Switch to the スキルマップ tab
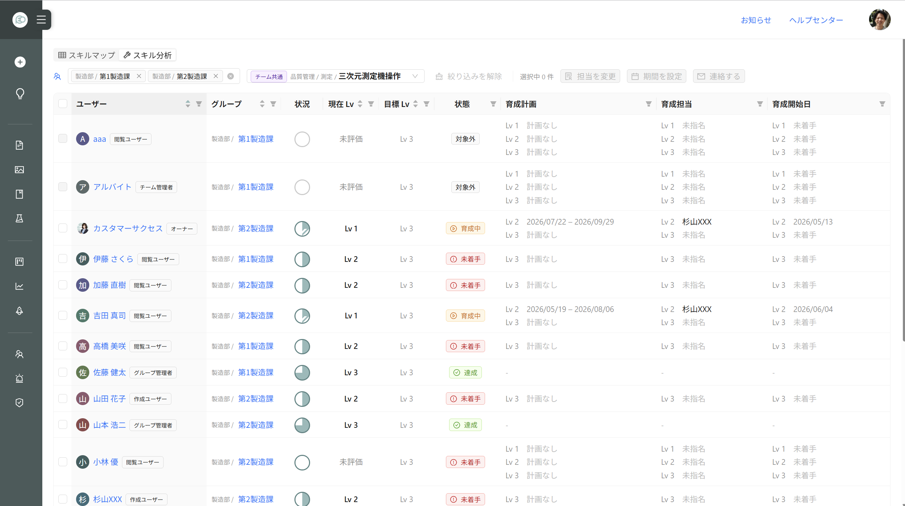 87,55
